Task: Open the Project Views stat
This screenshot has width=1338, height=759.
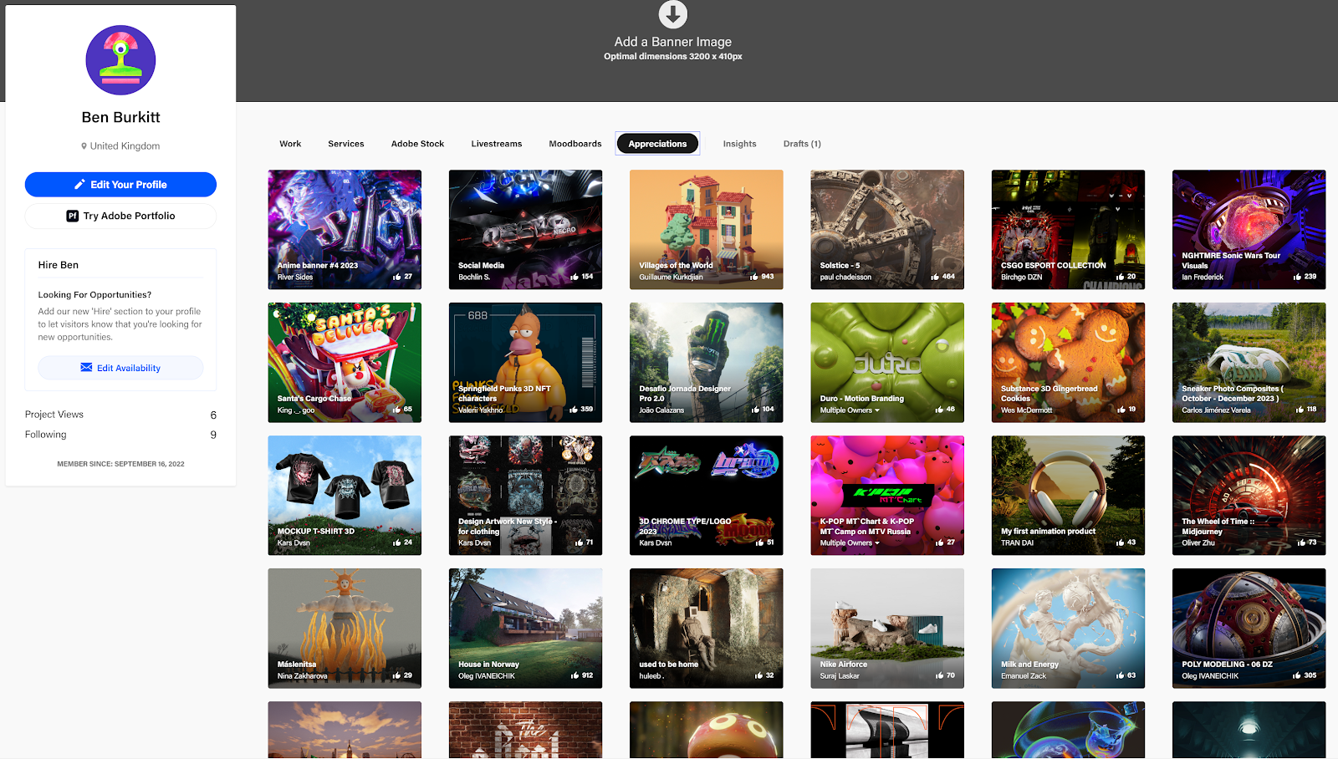Action: [120, 415]
